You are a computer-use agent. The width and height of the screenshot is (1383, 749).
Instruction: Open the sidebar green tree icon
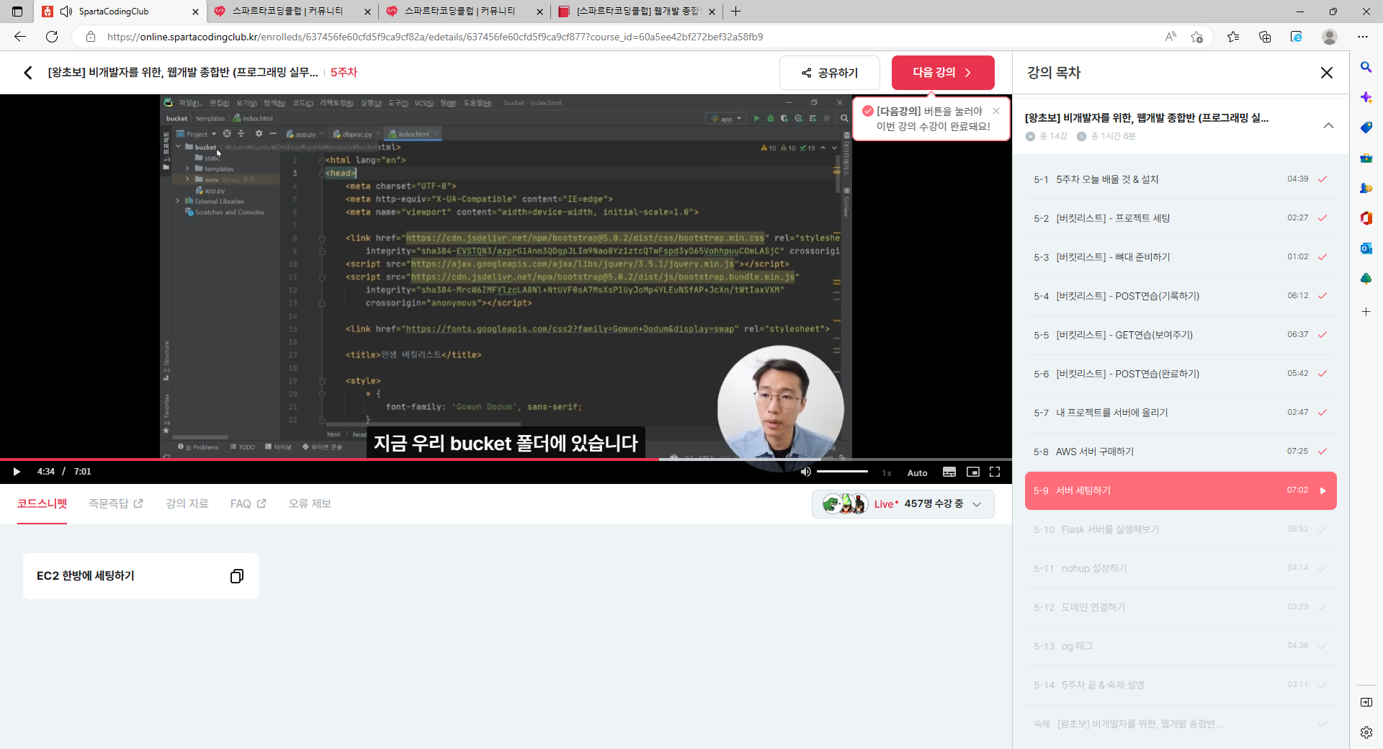point(1366,279)
